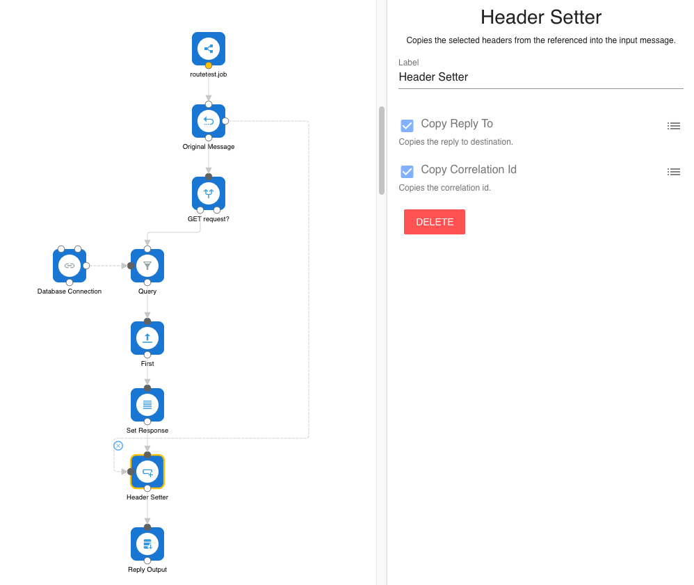This screenshot has width=694, height=585.
Task: Edit the Label text field
Action: click(540, 77)
